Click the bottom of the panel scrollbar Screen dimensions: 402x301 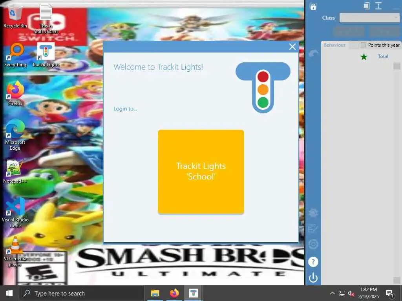tap(397, 280)
